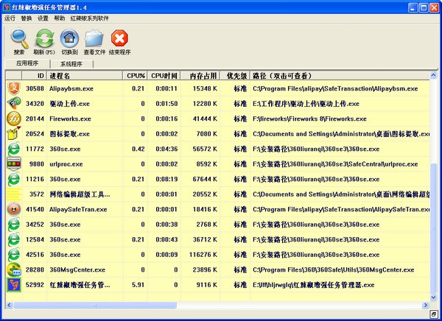This screenshot has width=442, height=321.
Task: Sort by the ID column header
Action: (x=35, y=76)
